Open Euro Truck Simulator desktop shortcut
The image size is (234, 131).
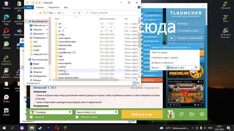click(x=226, y=33)
